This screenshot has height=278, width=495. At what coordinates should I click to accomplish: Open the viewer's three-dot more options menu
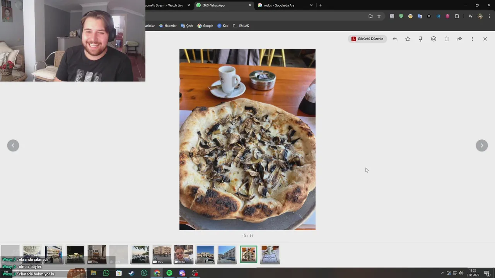coord(472,39)
